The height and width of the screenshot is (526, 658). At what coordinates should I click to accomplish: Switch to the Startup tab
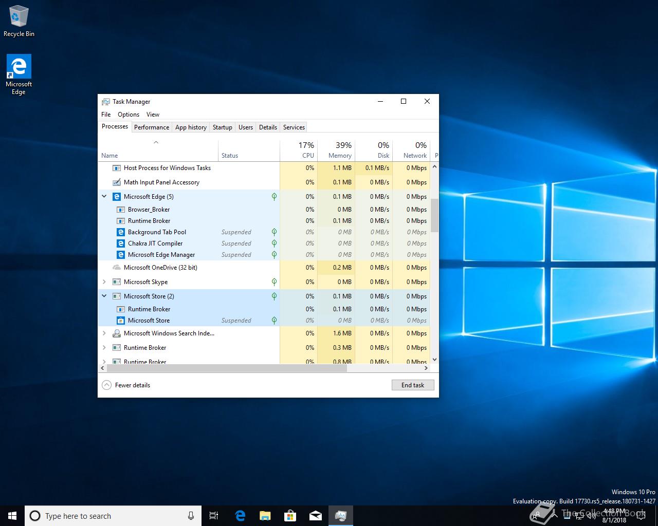pyautogui.click(x=223, y=127)
